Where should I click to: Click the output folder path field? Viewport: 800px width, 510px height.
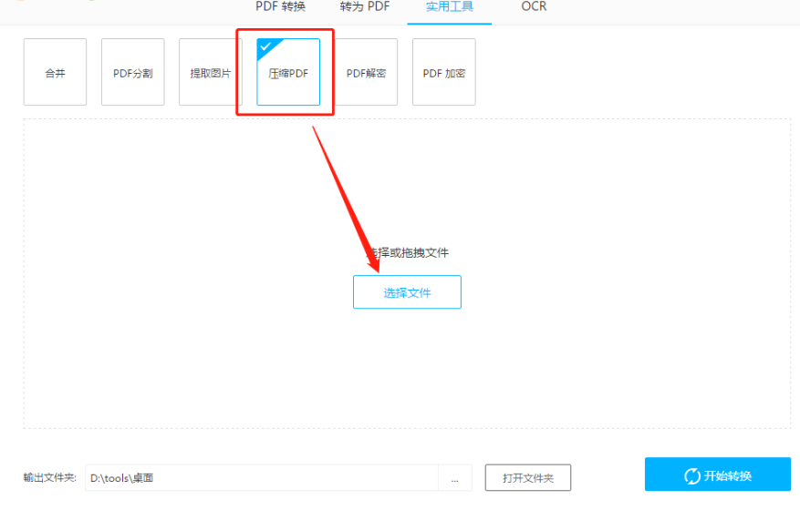point(261,478)
